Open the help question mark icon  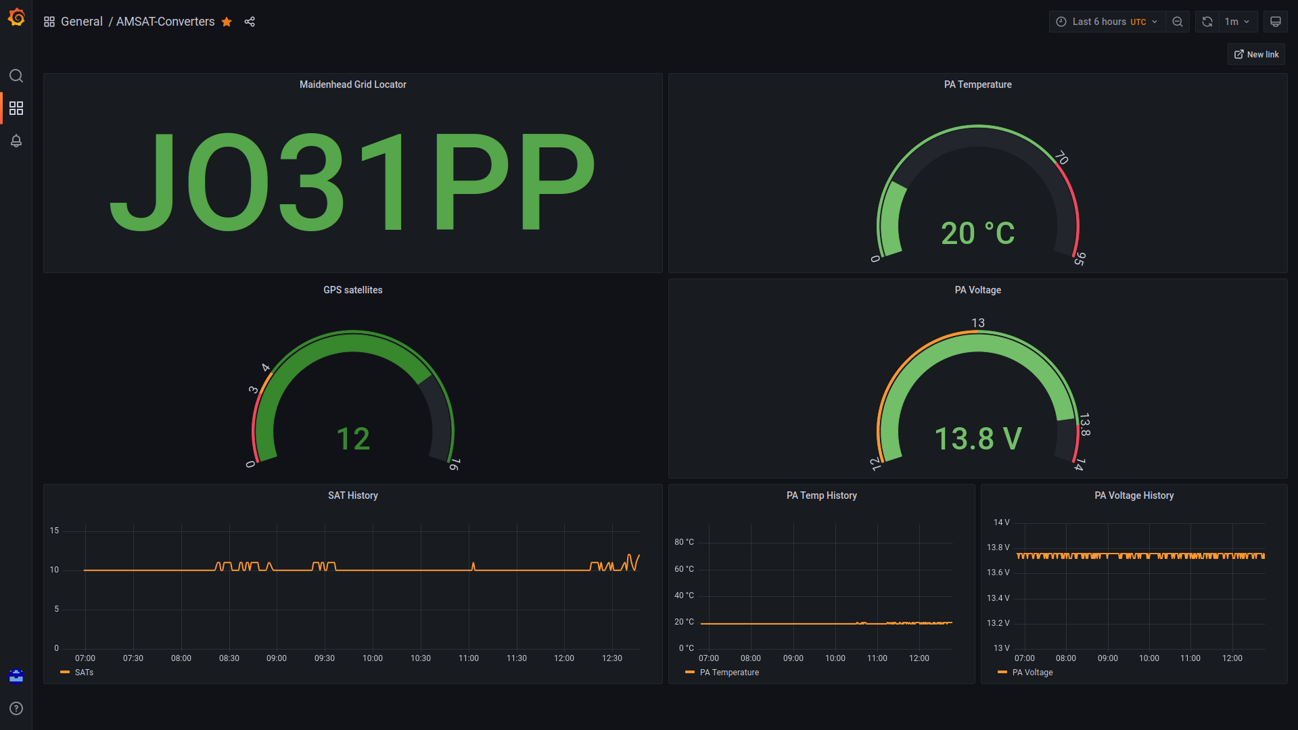16,708
